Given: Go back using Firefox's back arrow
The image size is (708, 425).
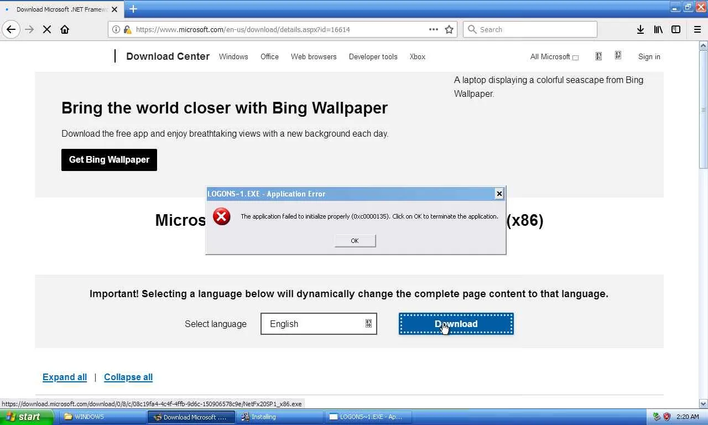Looking at the screenshot, I should pyautogui.click(x=11, y=29).
